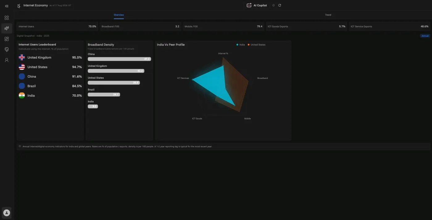Click the info icon next to AI Copilot
Viewport: 432px width, 220px height.
coord(273,5)
